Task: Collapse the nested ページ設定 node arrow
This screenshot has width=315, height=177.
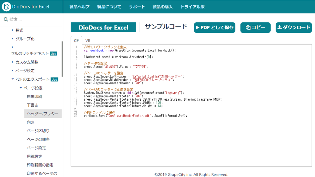Action: (21, 88)
